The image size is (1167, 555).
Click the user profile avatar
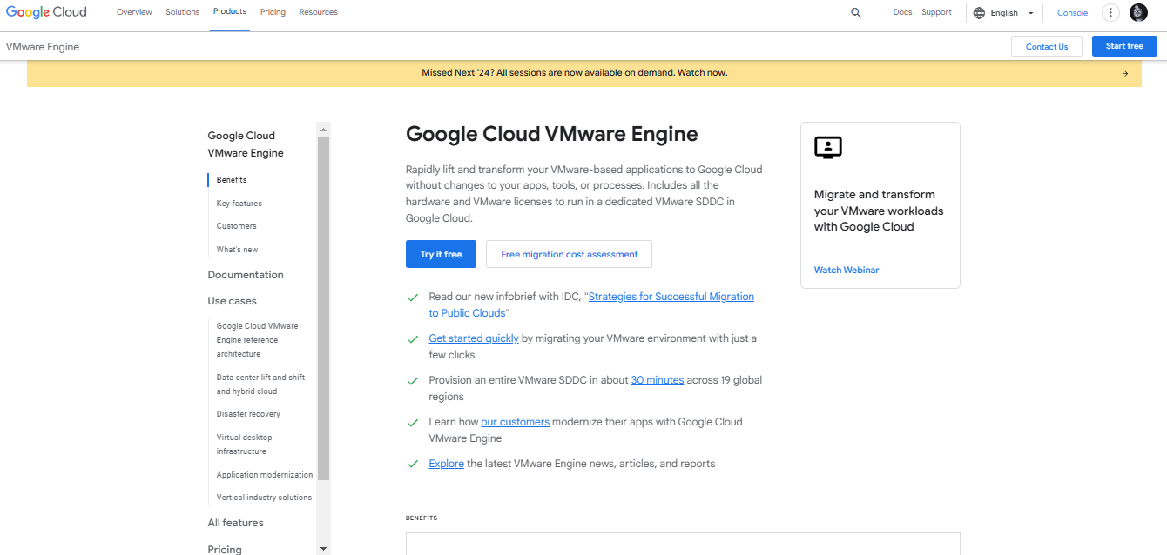click(x=1138, y=13)
